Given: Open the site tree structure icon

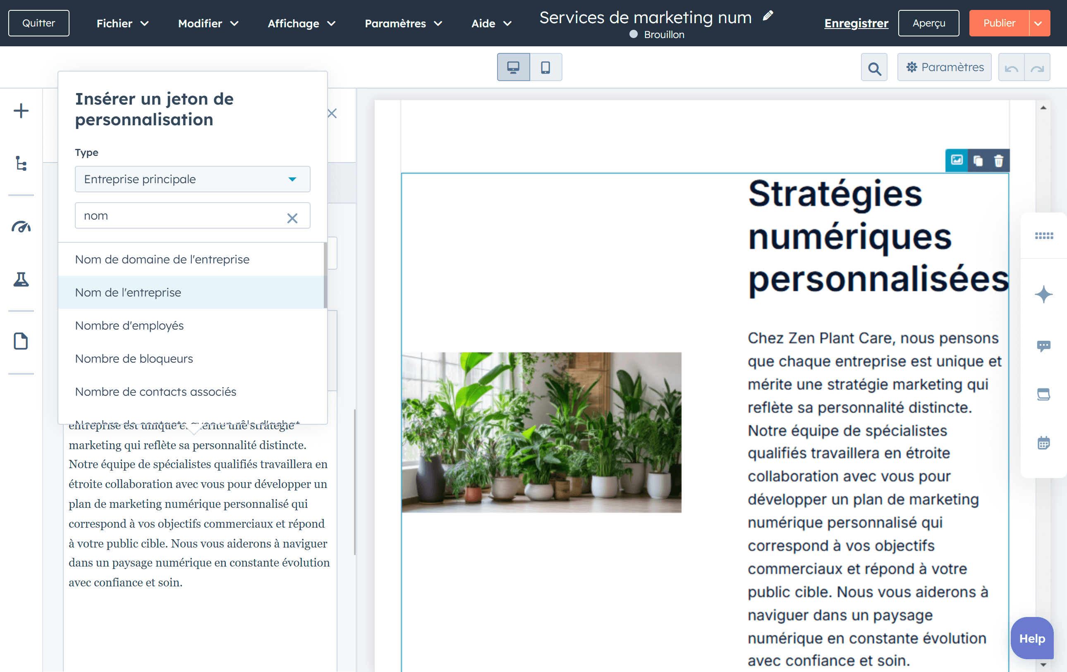Looking at the screenshot, I should pyautogui.click(x=21, y=163).
